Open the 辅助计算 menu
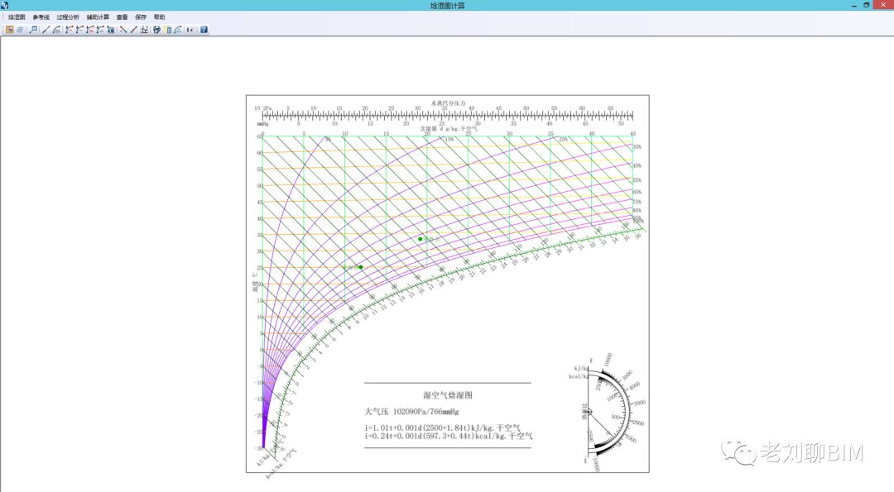The image size is (894, 492). 98,17
